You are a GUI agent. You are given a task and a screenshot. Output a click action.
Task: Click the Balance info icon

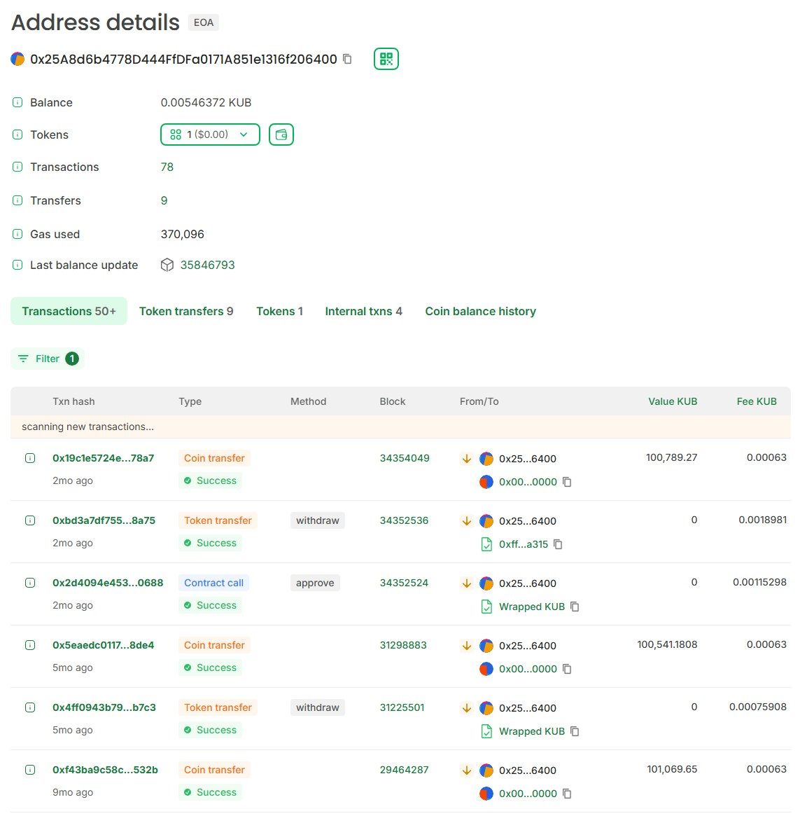(x=17, y=102)
